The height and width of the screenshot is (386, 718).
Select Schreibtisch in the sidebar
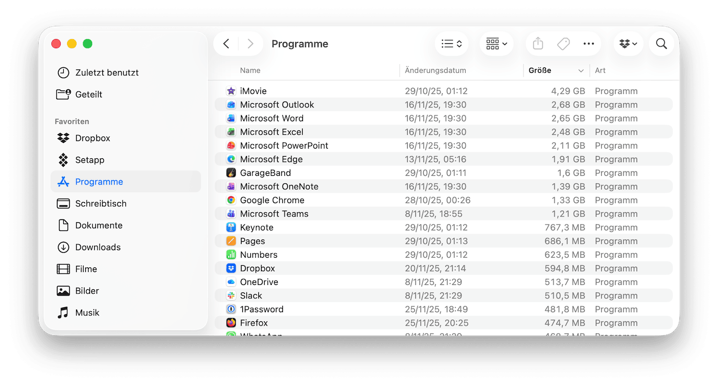(101, 204)
